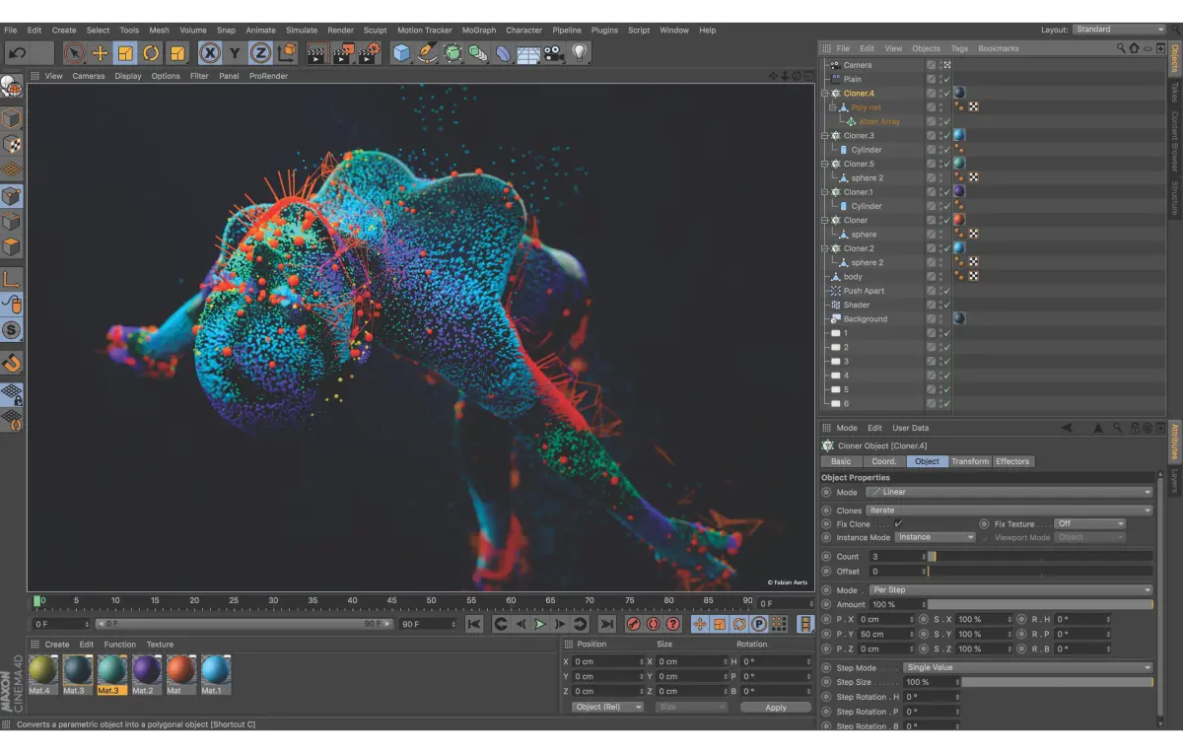Click the Enable Axis L-shaped icon
The width and height of the screenshot is (1183, 753).
coord(12,278)
